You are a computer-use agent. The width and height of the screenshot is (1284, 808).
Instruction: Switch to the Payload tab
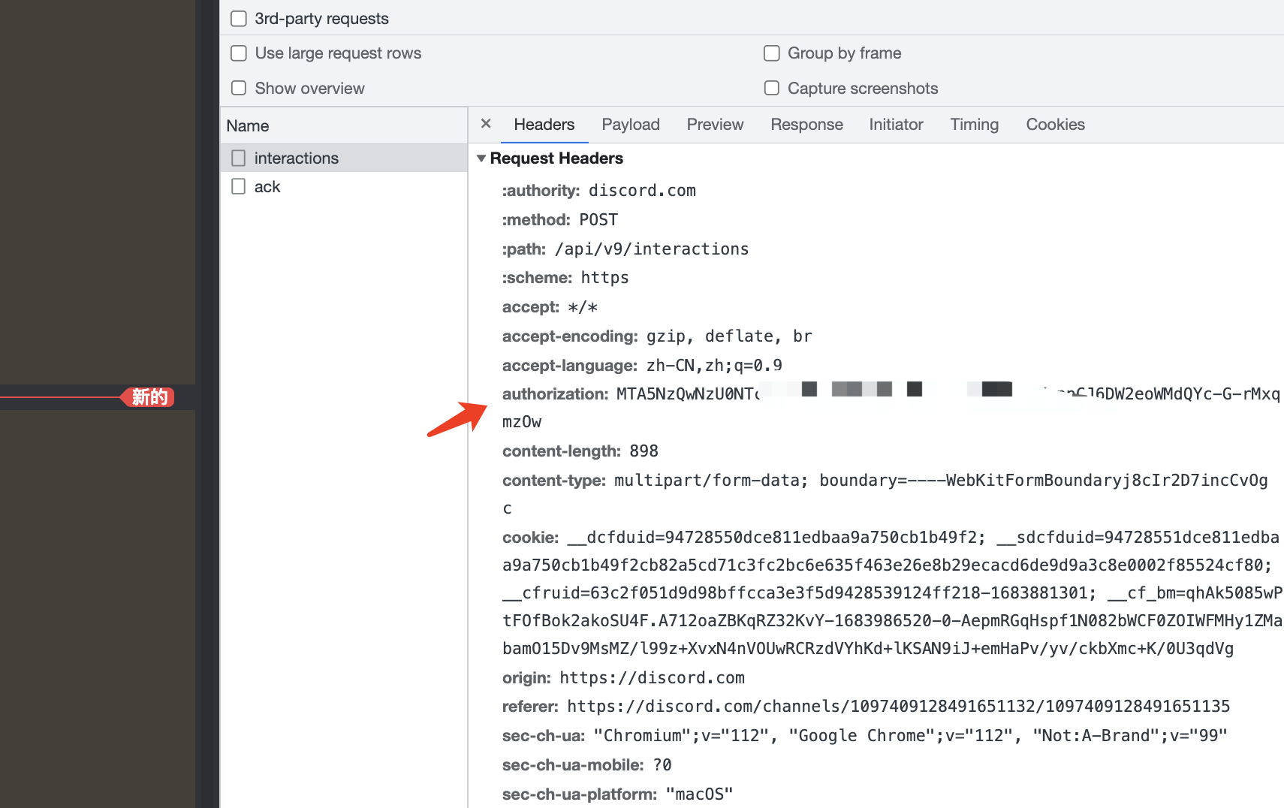point(630,125)
